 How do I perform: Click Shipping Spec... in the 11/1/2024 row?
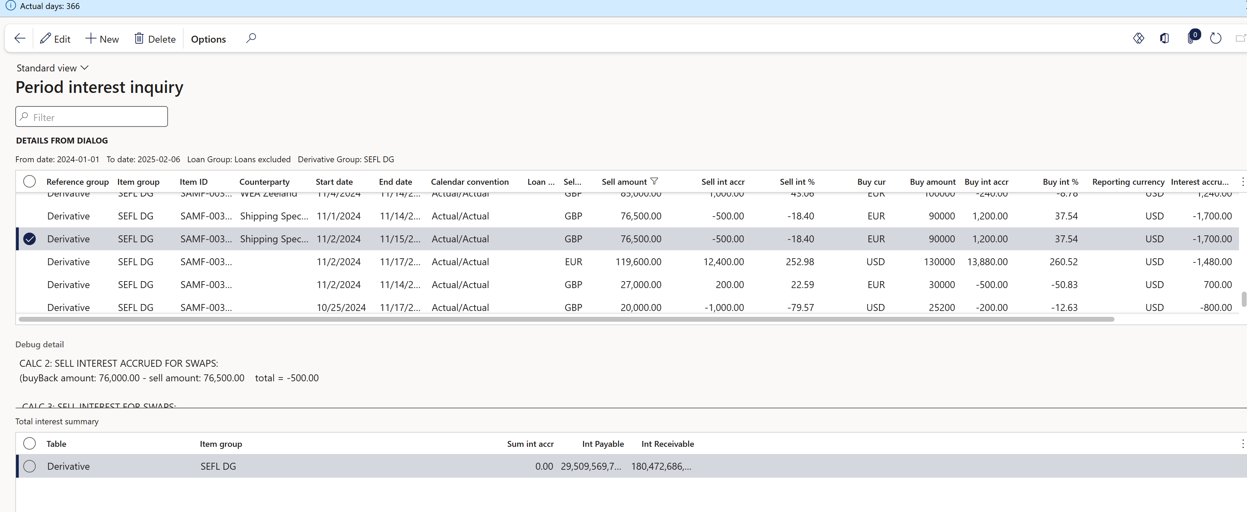coord(274,216)
